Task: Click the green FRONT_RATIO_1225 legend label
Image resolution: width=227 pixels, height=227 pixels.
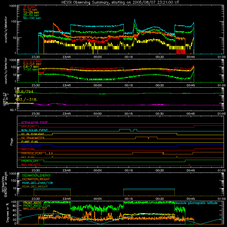Action: 37,206
